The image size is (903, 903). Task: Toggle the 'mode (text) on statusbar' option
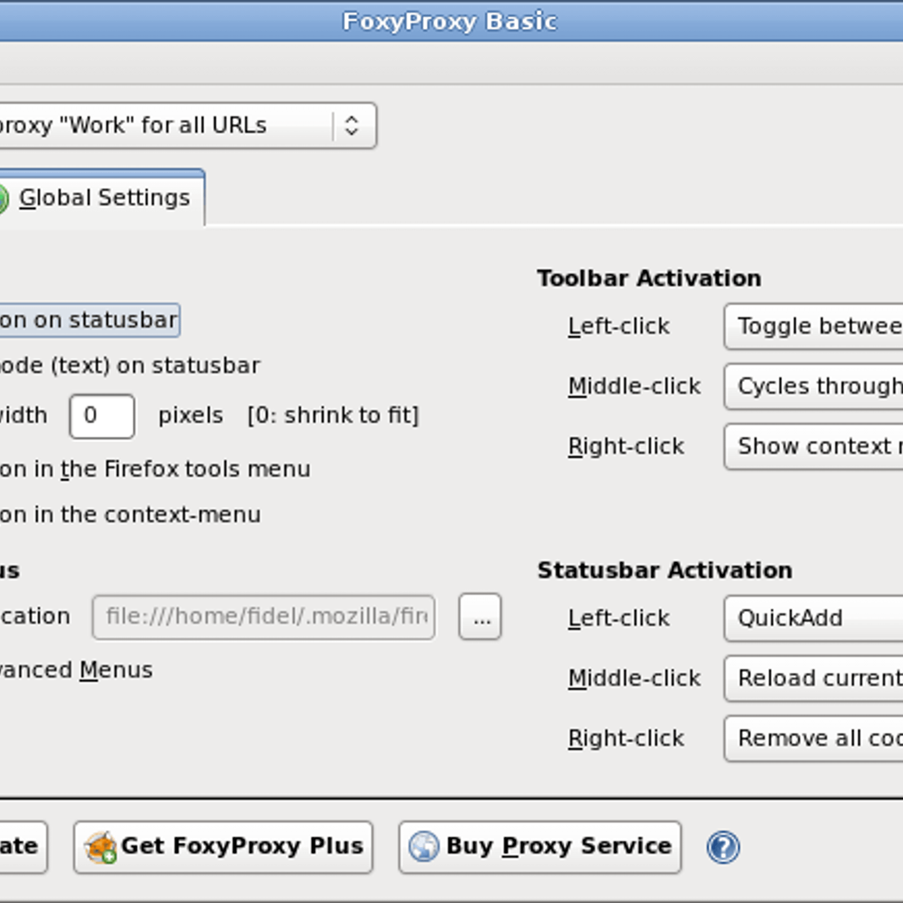[130, 366]
